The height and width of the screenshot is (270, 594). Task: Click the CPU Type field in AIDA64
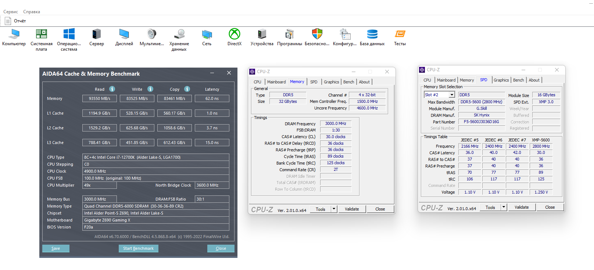[156, 157]
